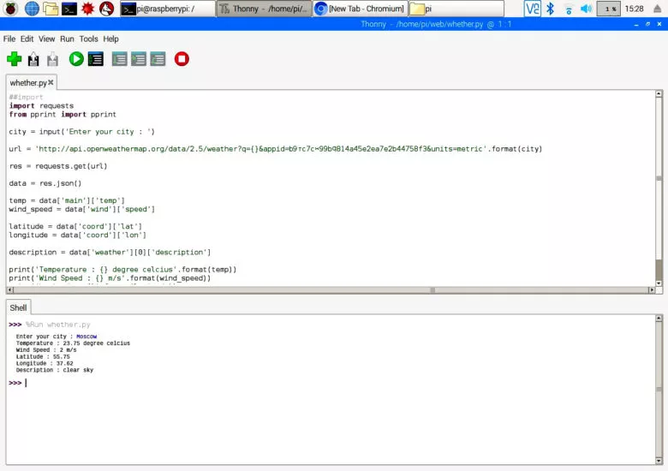This screenshot has height=471, width=668.
Task: Close the whether.py tab
Action: [51, 83]
